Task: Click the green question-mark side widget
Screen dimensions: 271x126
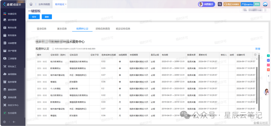Action: click(x=268, y=56)
